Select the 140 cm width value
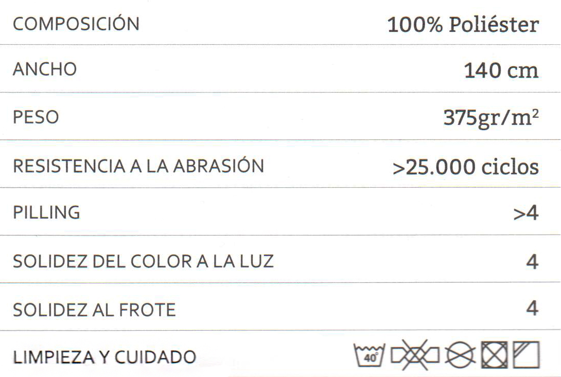This screenshot has width=561, height=377. coord(501,70)
